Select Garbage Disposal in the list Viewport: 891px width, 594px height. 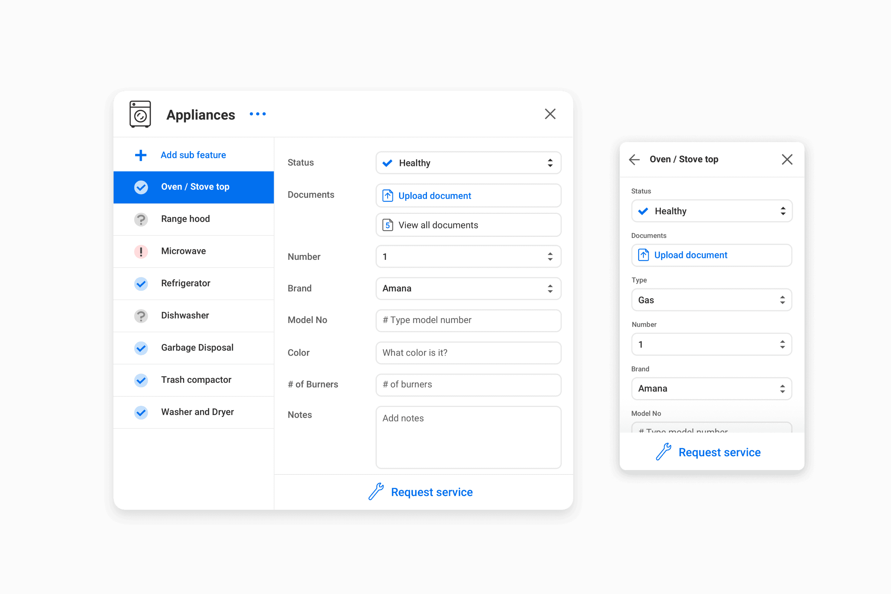(193, 348)
